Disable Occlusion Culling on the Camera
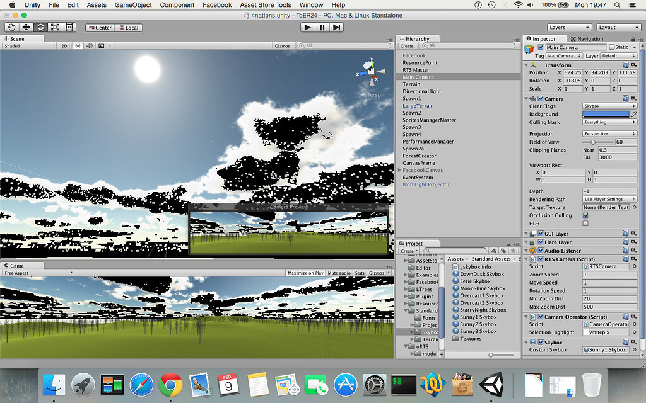The width and height of the screenshot is (646, 403). click(586, 215)
